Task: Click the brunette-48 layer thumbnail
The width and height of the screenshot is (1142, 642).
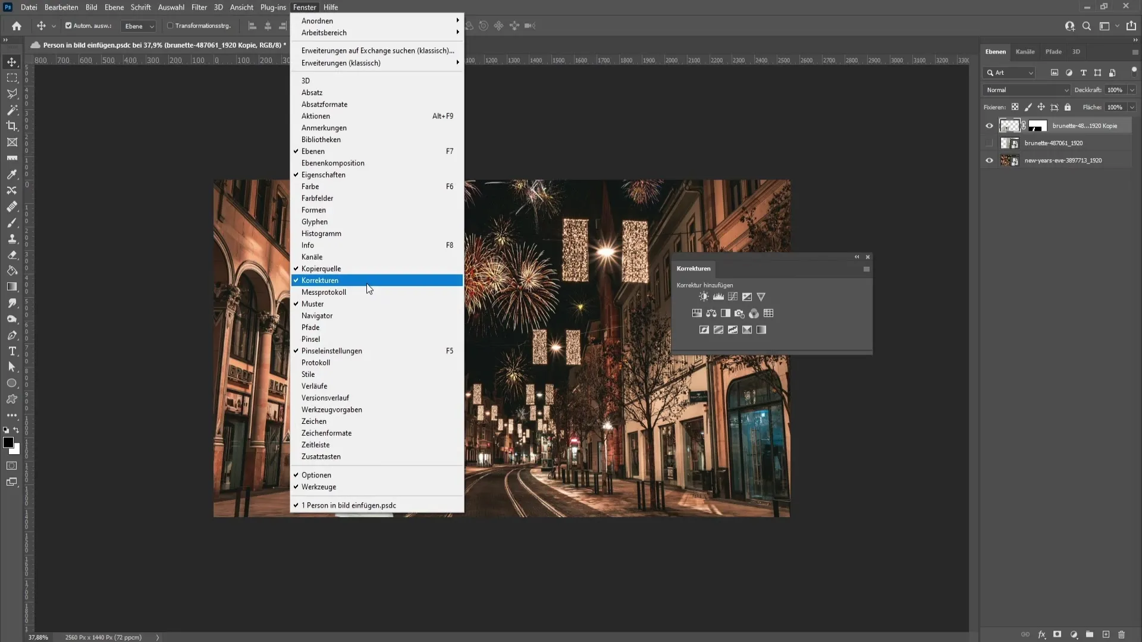Action: pos(1009,125)
